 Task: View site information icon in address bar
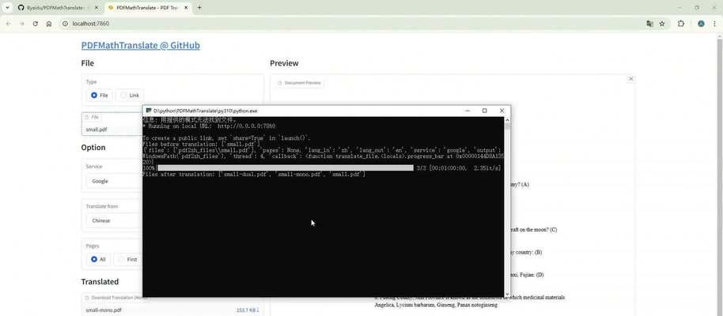65,24
